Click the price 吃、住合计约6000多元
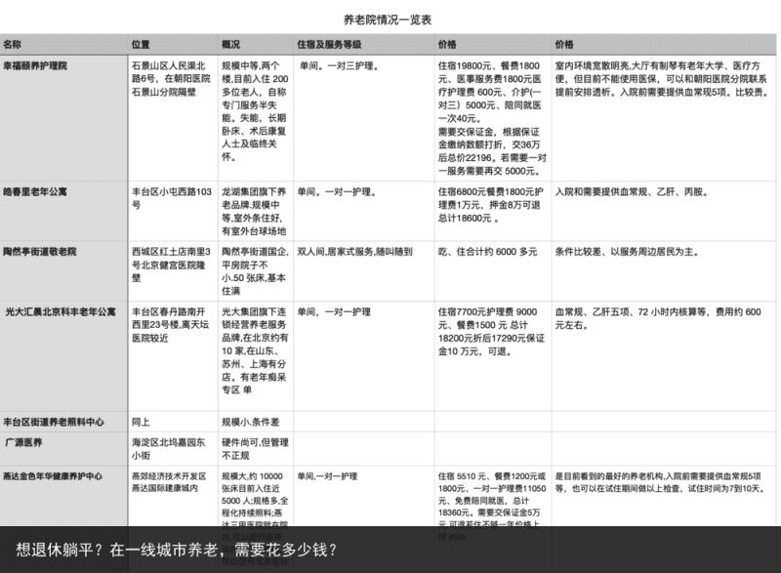 (x=487, y=252)
